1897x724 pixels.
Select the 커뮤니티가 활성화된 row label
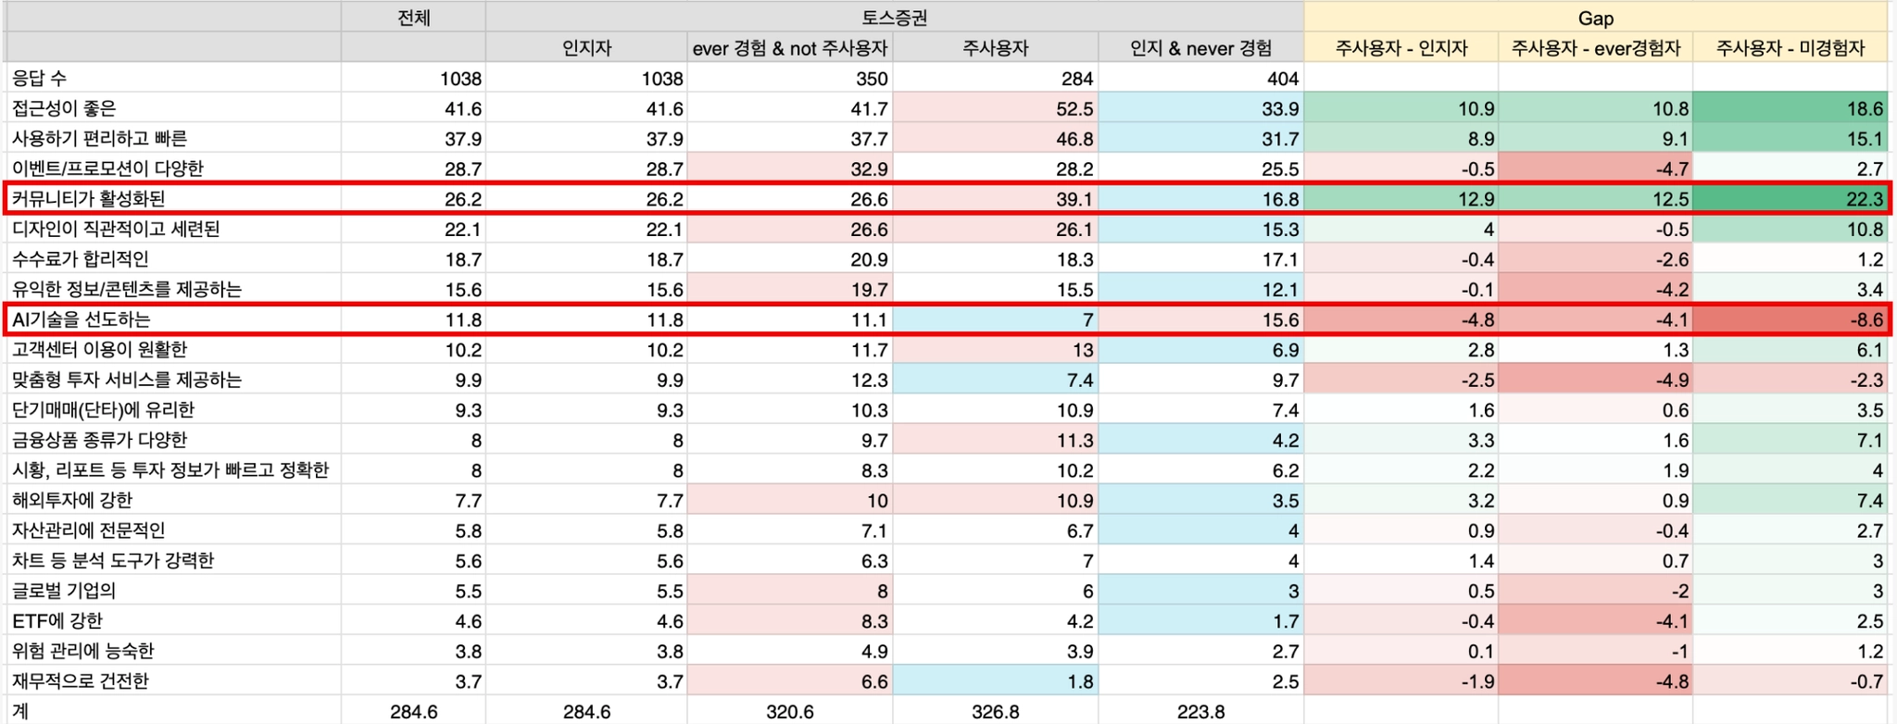click(x=88, y=199)
